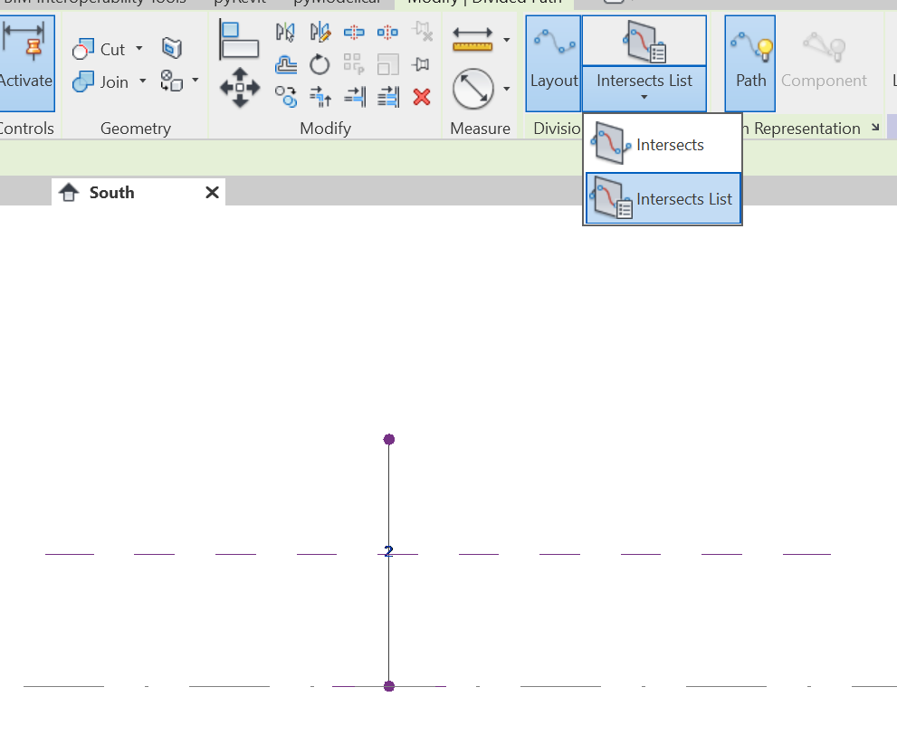The image size is (897, 754).
Task: Click the greyed Component display button
Action: pyautogui.click(x=824, y=62)
